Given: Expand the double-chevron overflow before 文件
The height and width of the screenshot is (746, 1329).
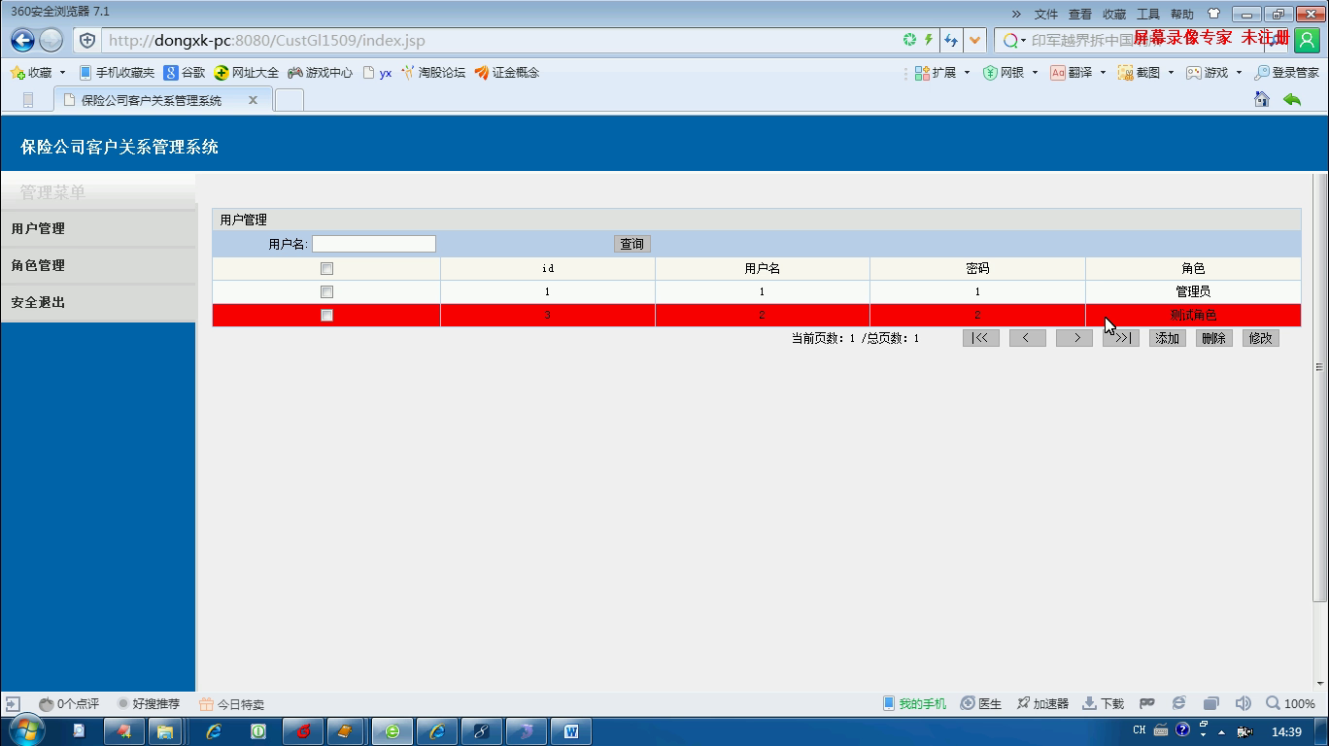Looking at the screenshot, I should coord(1016,14).
